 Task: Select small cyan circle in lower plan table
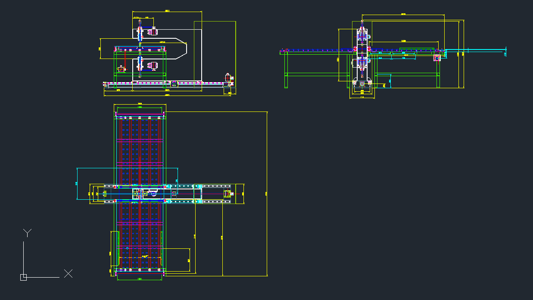(x=127, y=248)
